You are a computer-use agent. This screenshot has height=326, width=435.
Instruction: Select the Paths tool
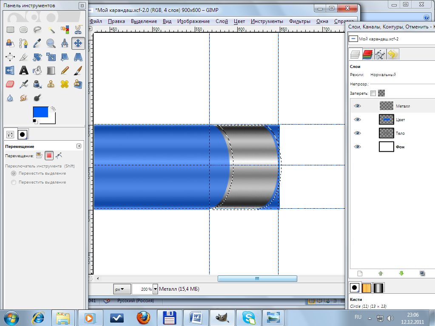tap(23, 43)
